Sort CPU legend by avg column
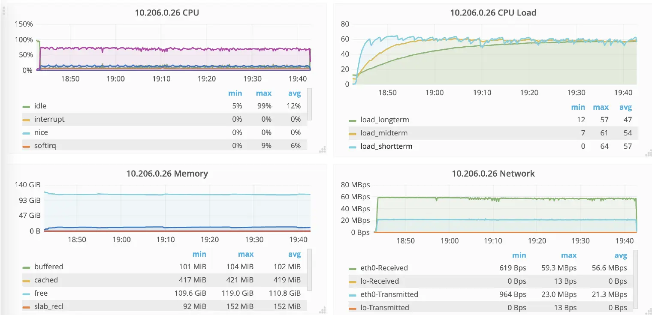This screenshot has height=315, width=652. click(294, 93)
